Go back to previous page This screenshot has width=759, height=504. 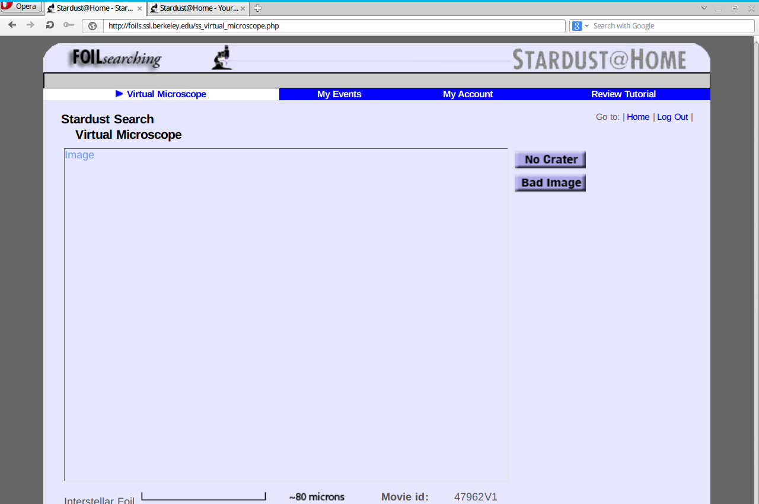[12, 25]
